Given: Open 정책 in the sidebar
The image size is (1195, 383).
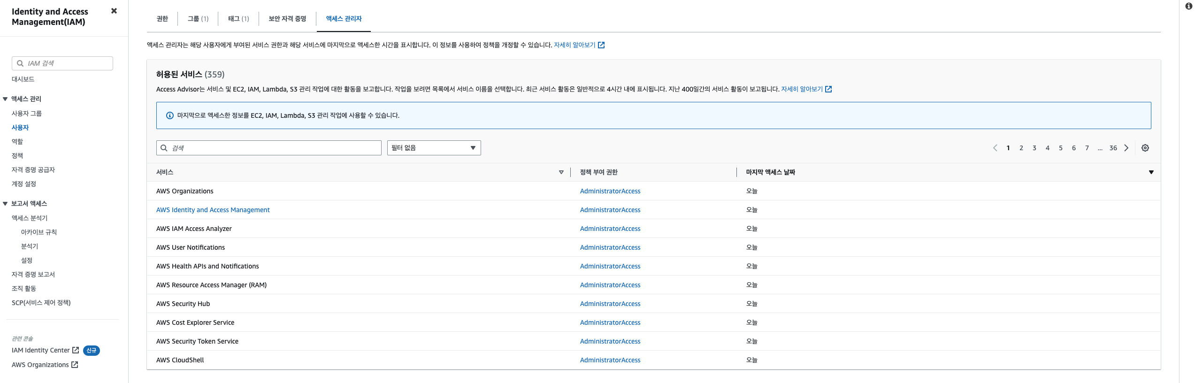Looking at the screenshot, I should pyautogui.click(x=17, y=156).
